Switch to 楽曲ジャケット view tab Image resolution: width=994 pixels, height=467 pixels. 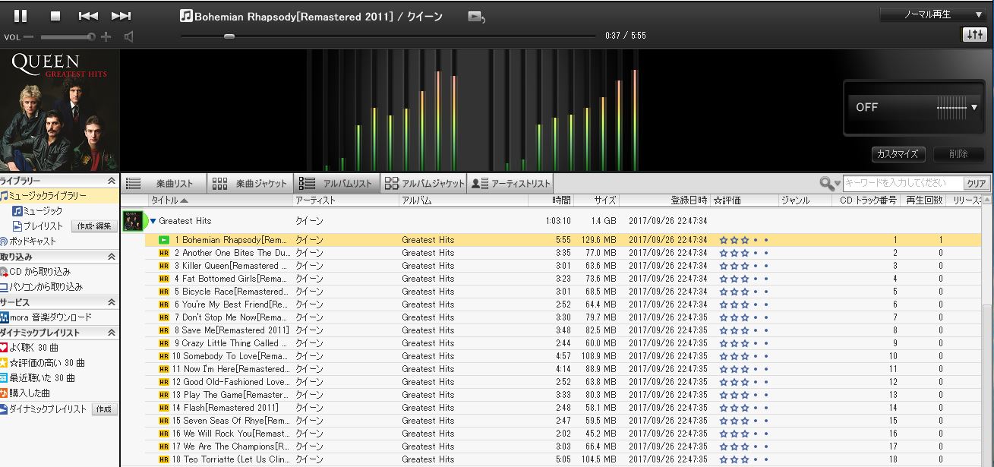pyautogui.click(x=251, y=183)
